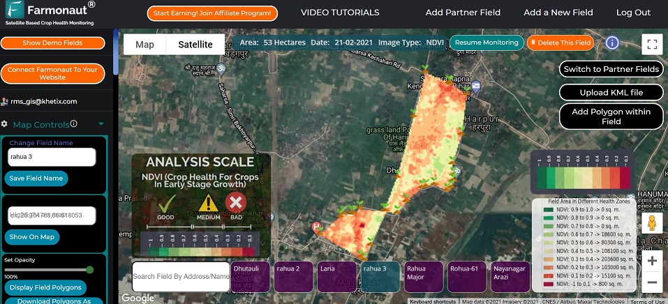This screenshot has width=668, height=304.
Task: Select the rahua 3 field card
Action: 380,276
